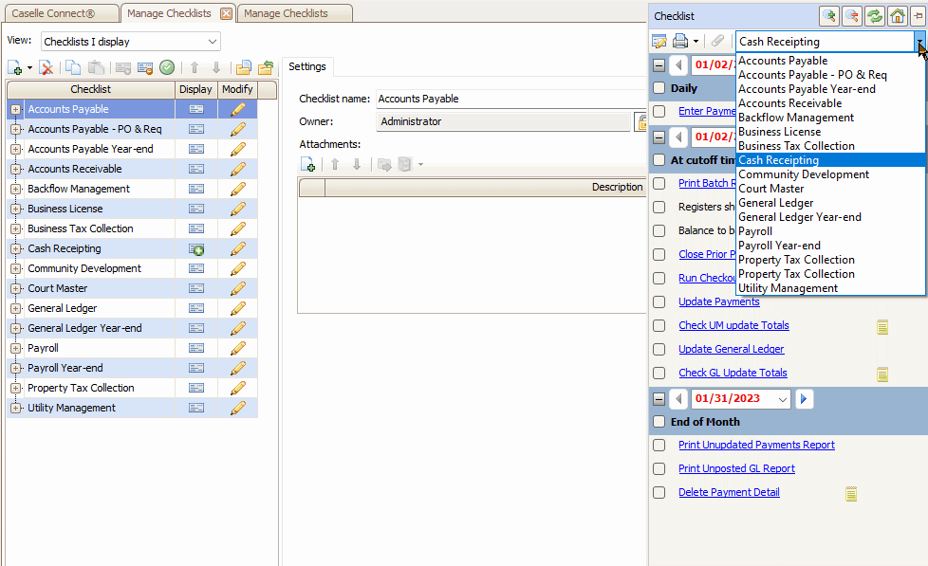The image size is (928, 566).
Task: Click the home icon in Checklist panel
Action: tap(897, 16)
